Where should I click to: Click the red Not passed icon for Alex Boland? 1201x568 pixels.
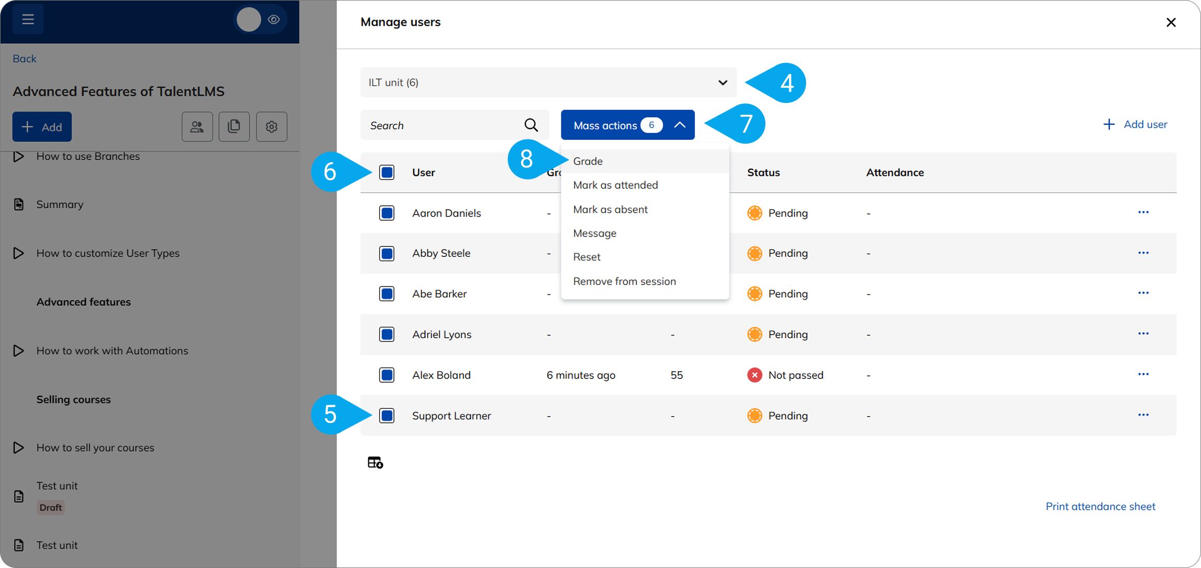pos(754,375)
